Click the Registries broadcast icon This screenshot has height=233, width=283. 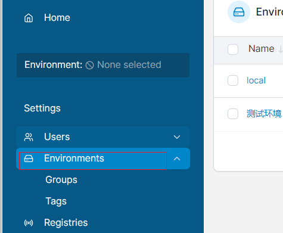pyautogui.click(x=29, y=223)
